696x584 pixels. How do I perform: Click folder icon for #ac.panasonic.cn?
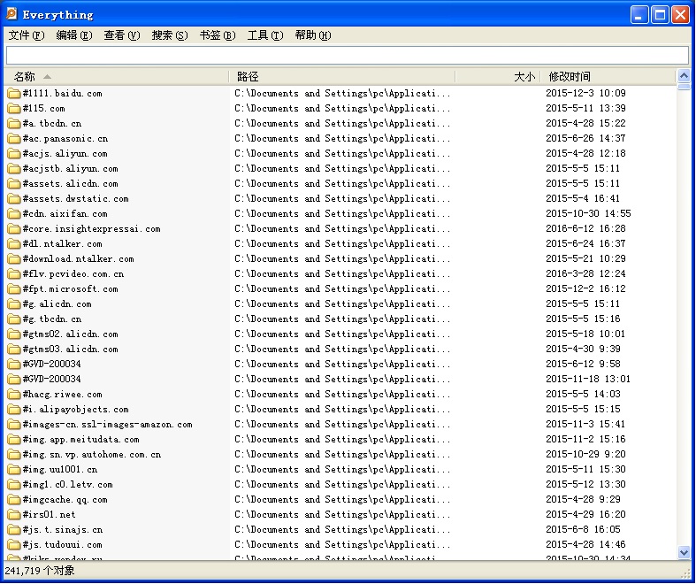point(14,139)
